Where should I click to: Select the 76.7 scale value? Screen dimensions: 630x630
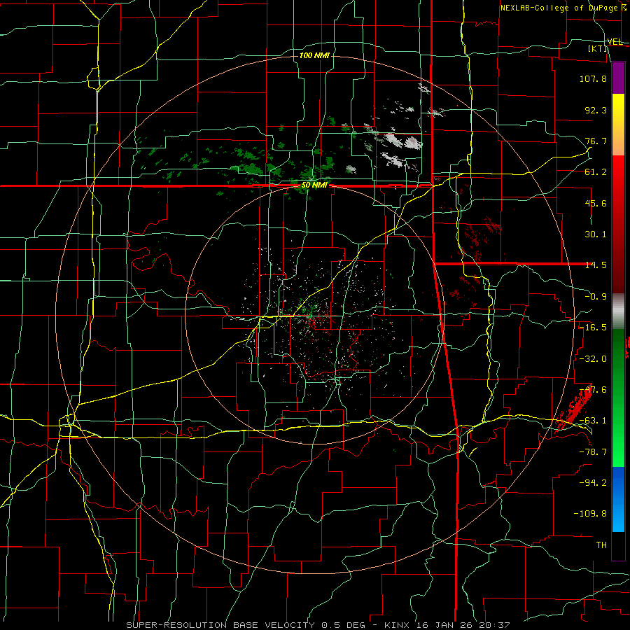point(596,141)
